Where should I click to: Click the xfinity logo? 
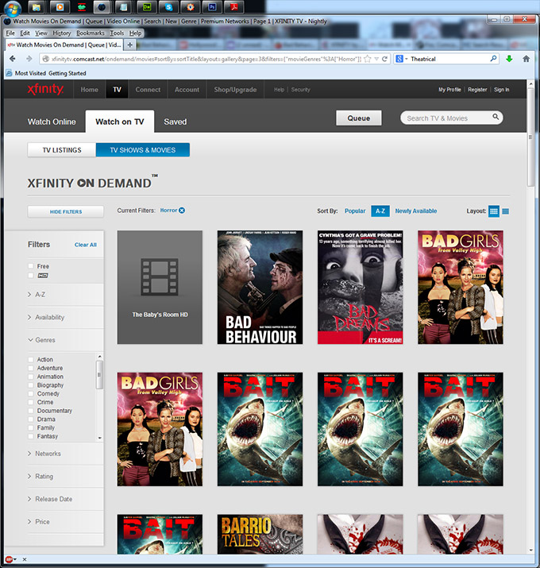coord(45,89)
